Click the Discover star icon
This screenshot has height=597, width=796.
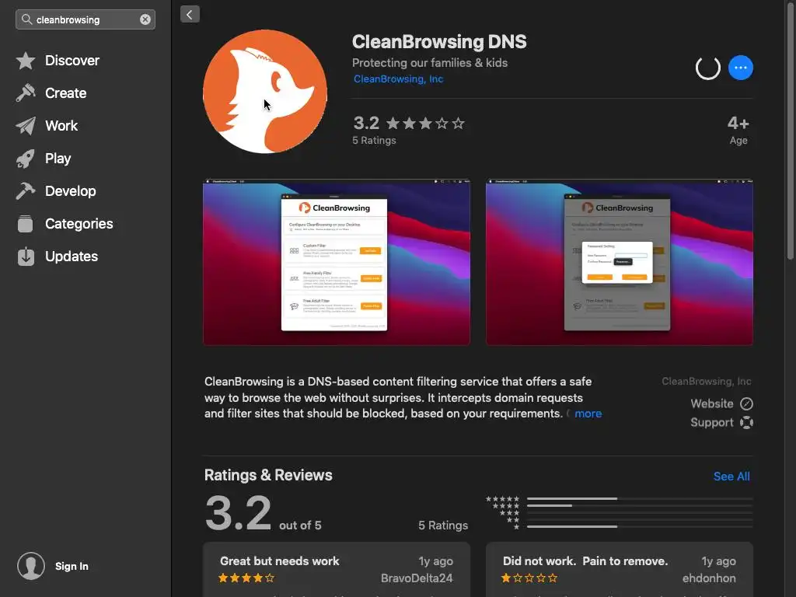pyautogui.click(x=26, y=61)
